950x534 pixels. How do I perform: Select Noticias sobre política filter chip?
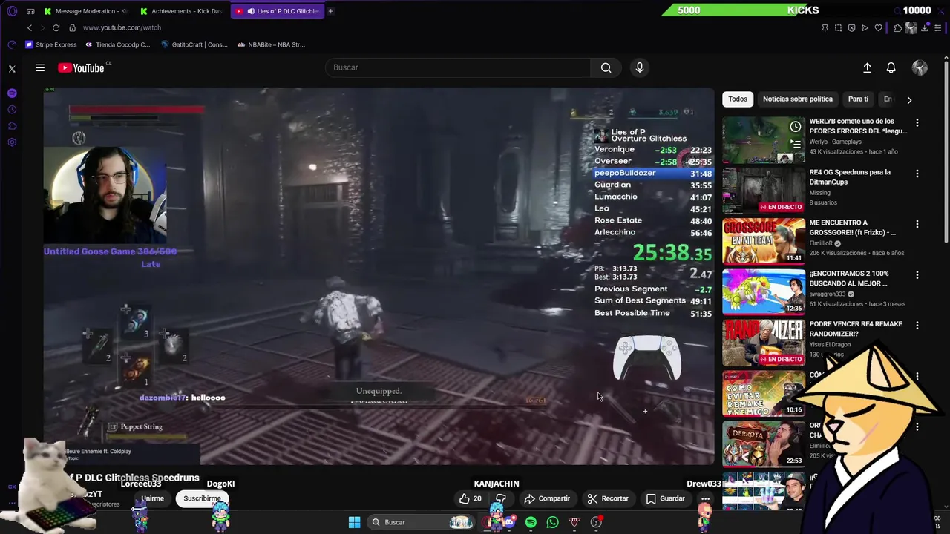798,99
